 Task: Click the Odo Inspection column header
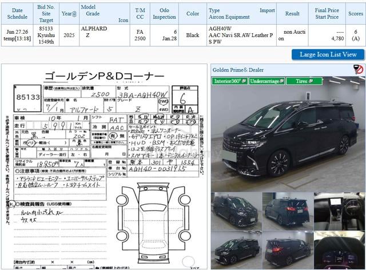pos(164,14)
